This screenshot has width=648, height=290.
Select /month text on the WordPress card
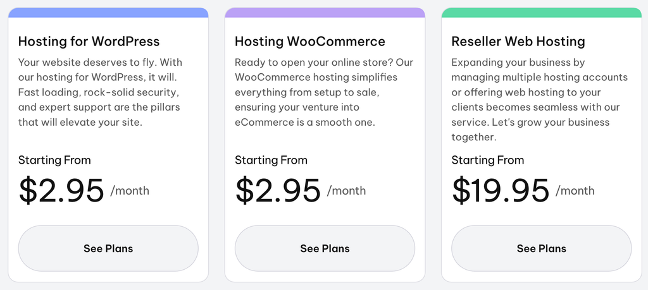[130, 191]
